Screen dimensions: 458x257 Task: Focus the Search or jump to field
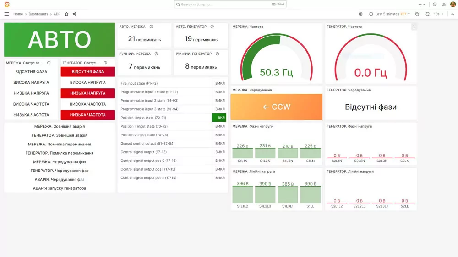230,5
